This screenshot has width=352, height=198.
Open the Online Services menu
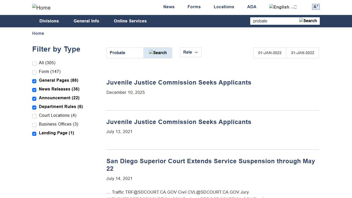tap(130, 21)
